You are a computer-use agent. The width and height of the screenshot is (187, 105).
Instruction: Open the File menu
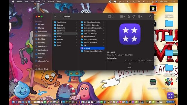coord(26,1)
